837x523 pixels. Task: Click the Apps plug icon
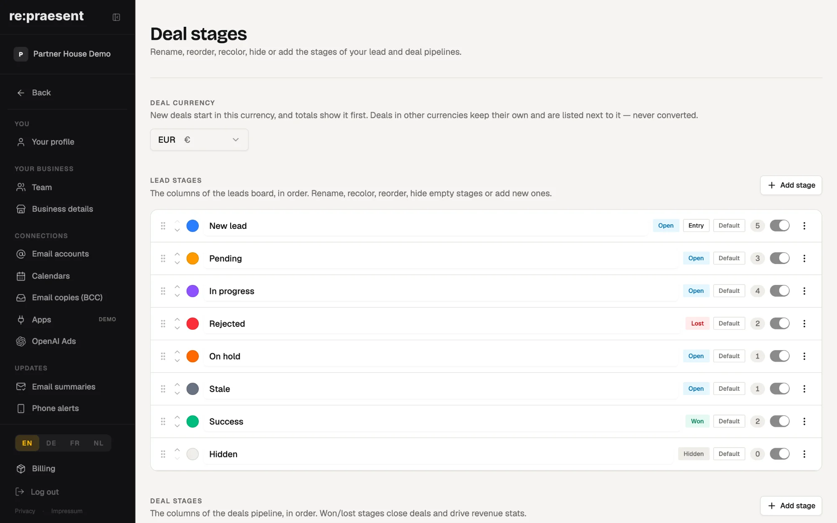tap(21, 320)
